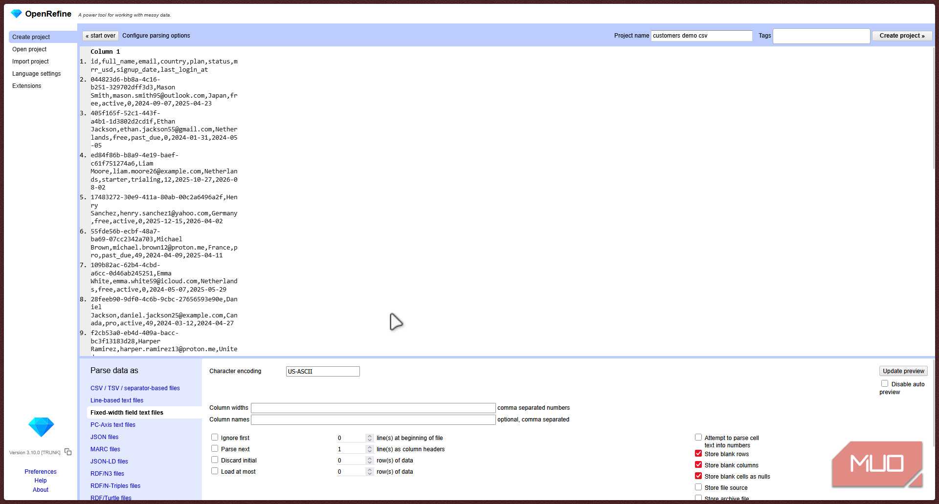Check Disable auto preview
This screenshot has height=504, width=939.
[x=885, y=383]
